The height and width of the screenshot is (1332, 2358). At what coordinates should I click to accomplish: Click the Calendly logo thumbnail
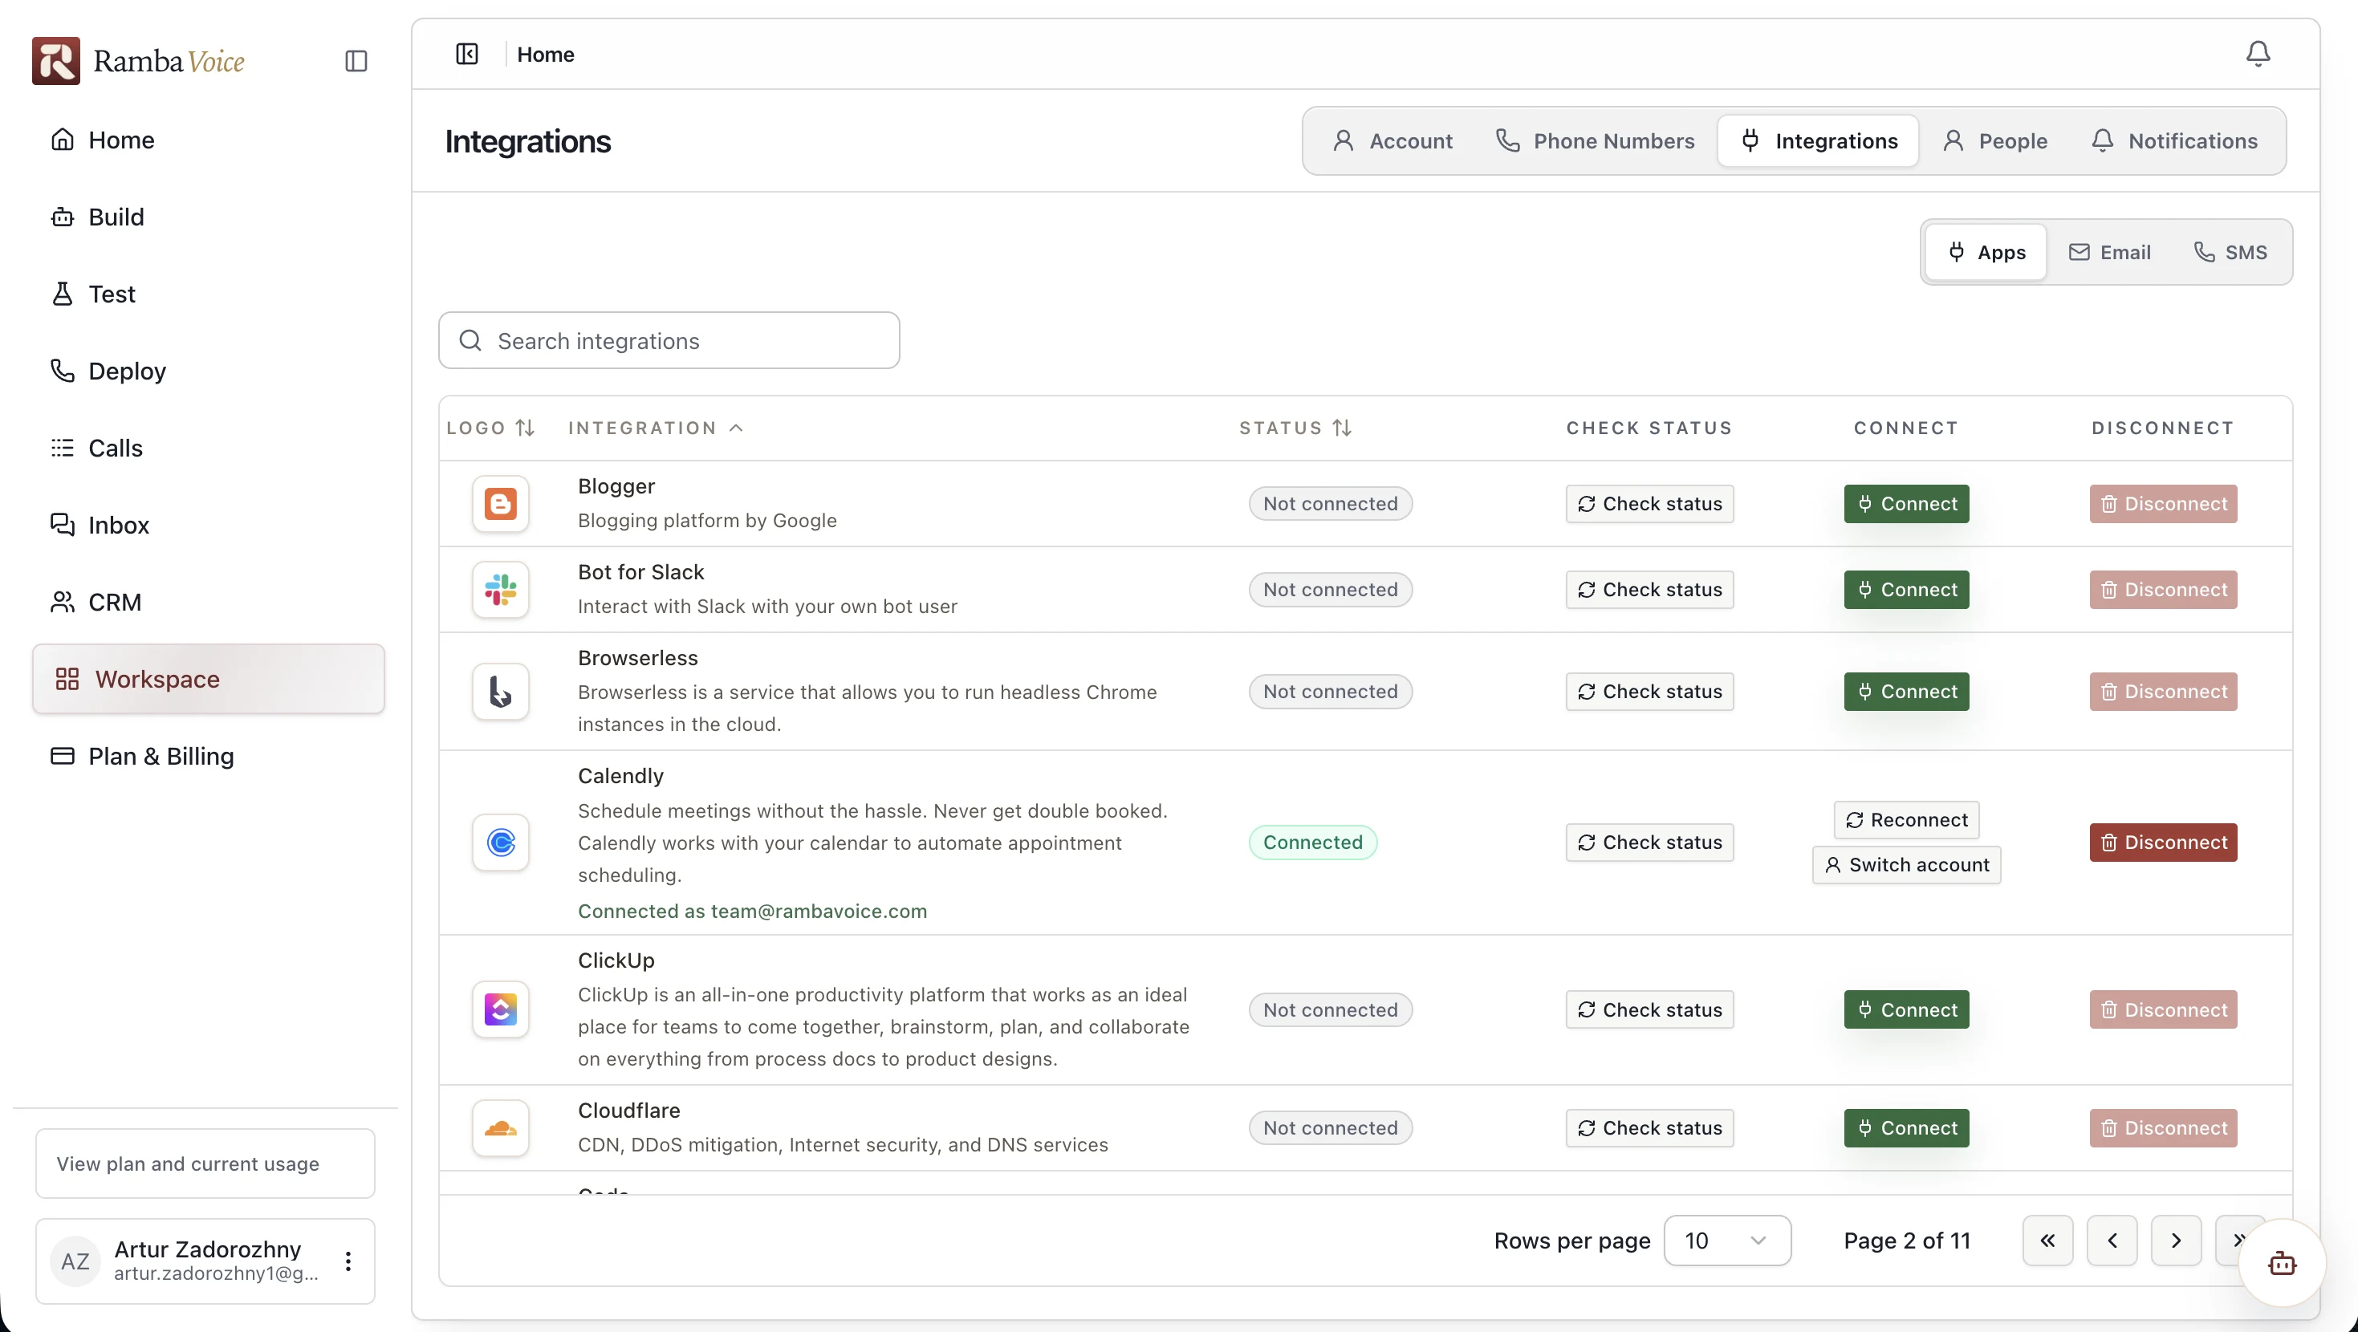tap(501, 843)
